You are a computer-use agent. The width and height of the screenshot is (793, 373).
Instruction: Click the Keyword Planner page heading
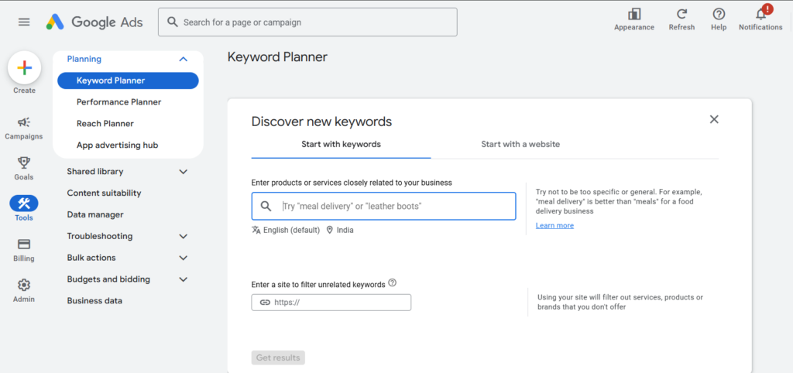(277, 57)
